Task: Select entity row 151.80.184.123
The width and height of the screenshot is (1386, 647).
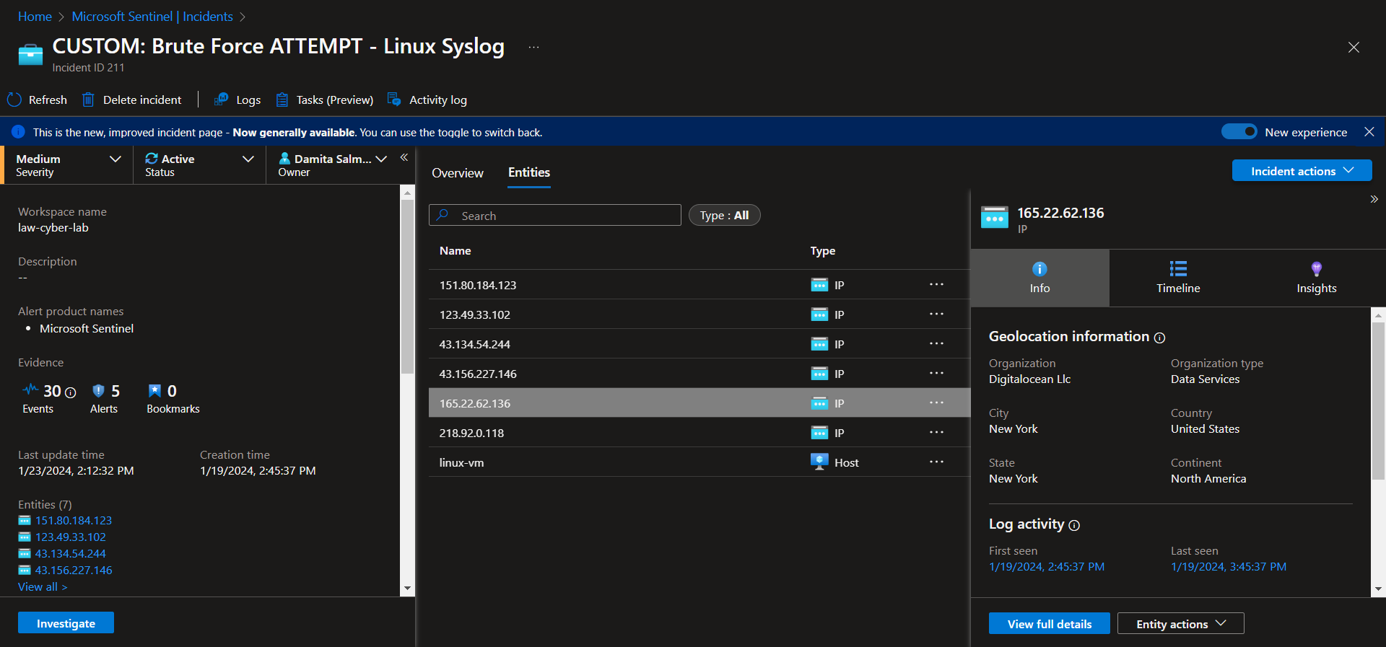Action: coord(699,285)
